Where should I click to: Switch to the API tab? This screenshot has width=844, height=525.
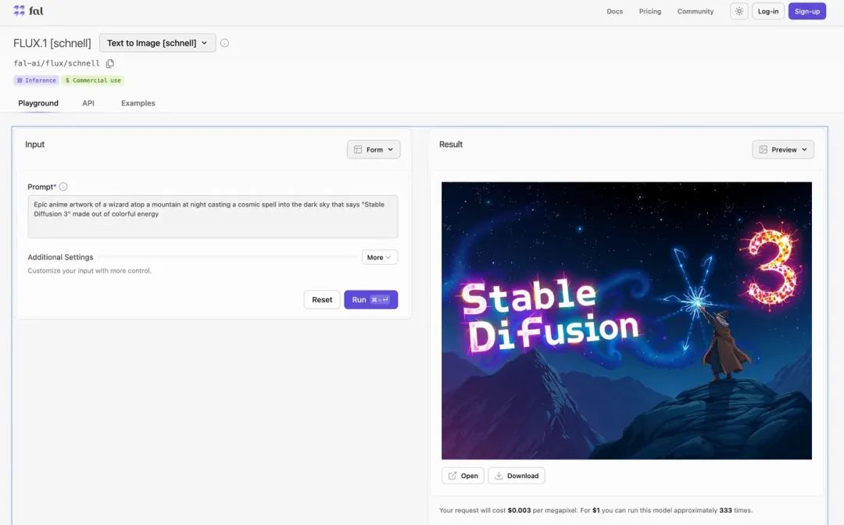(x=88, y=103)
